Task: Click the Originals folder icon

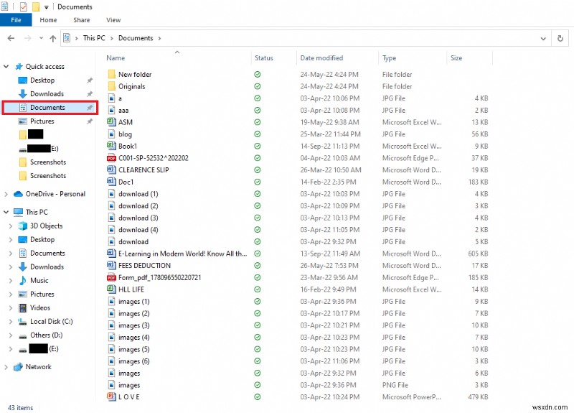Action: [112, 86]
